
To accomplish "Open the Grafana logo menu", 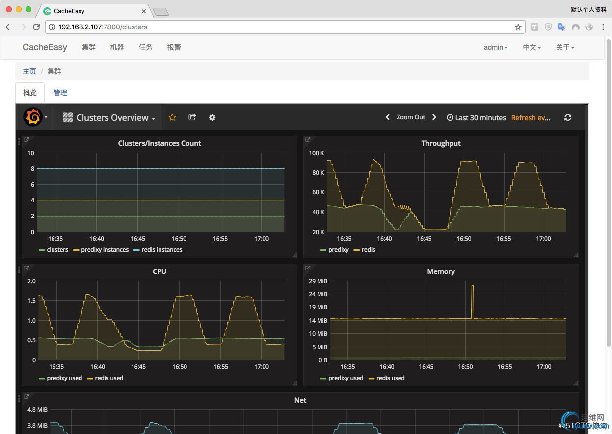I will click(x=36, y=117).
